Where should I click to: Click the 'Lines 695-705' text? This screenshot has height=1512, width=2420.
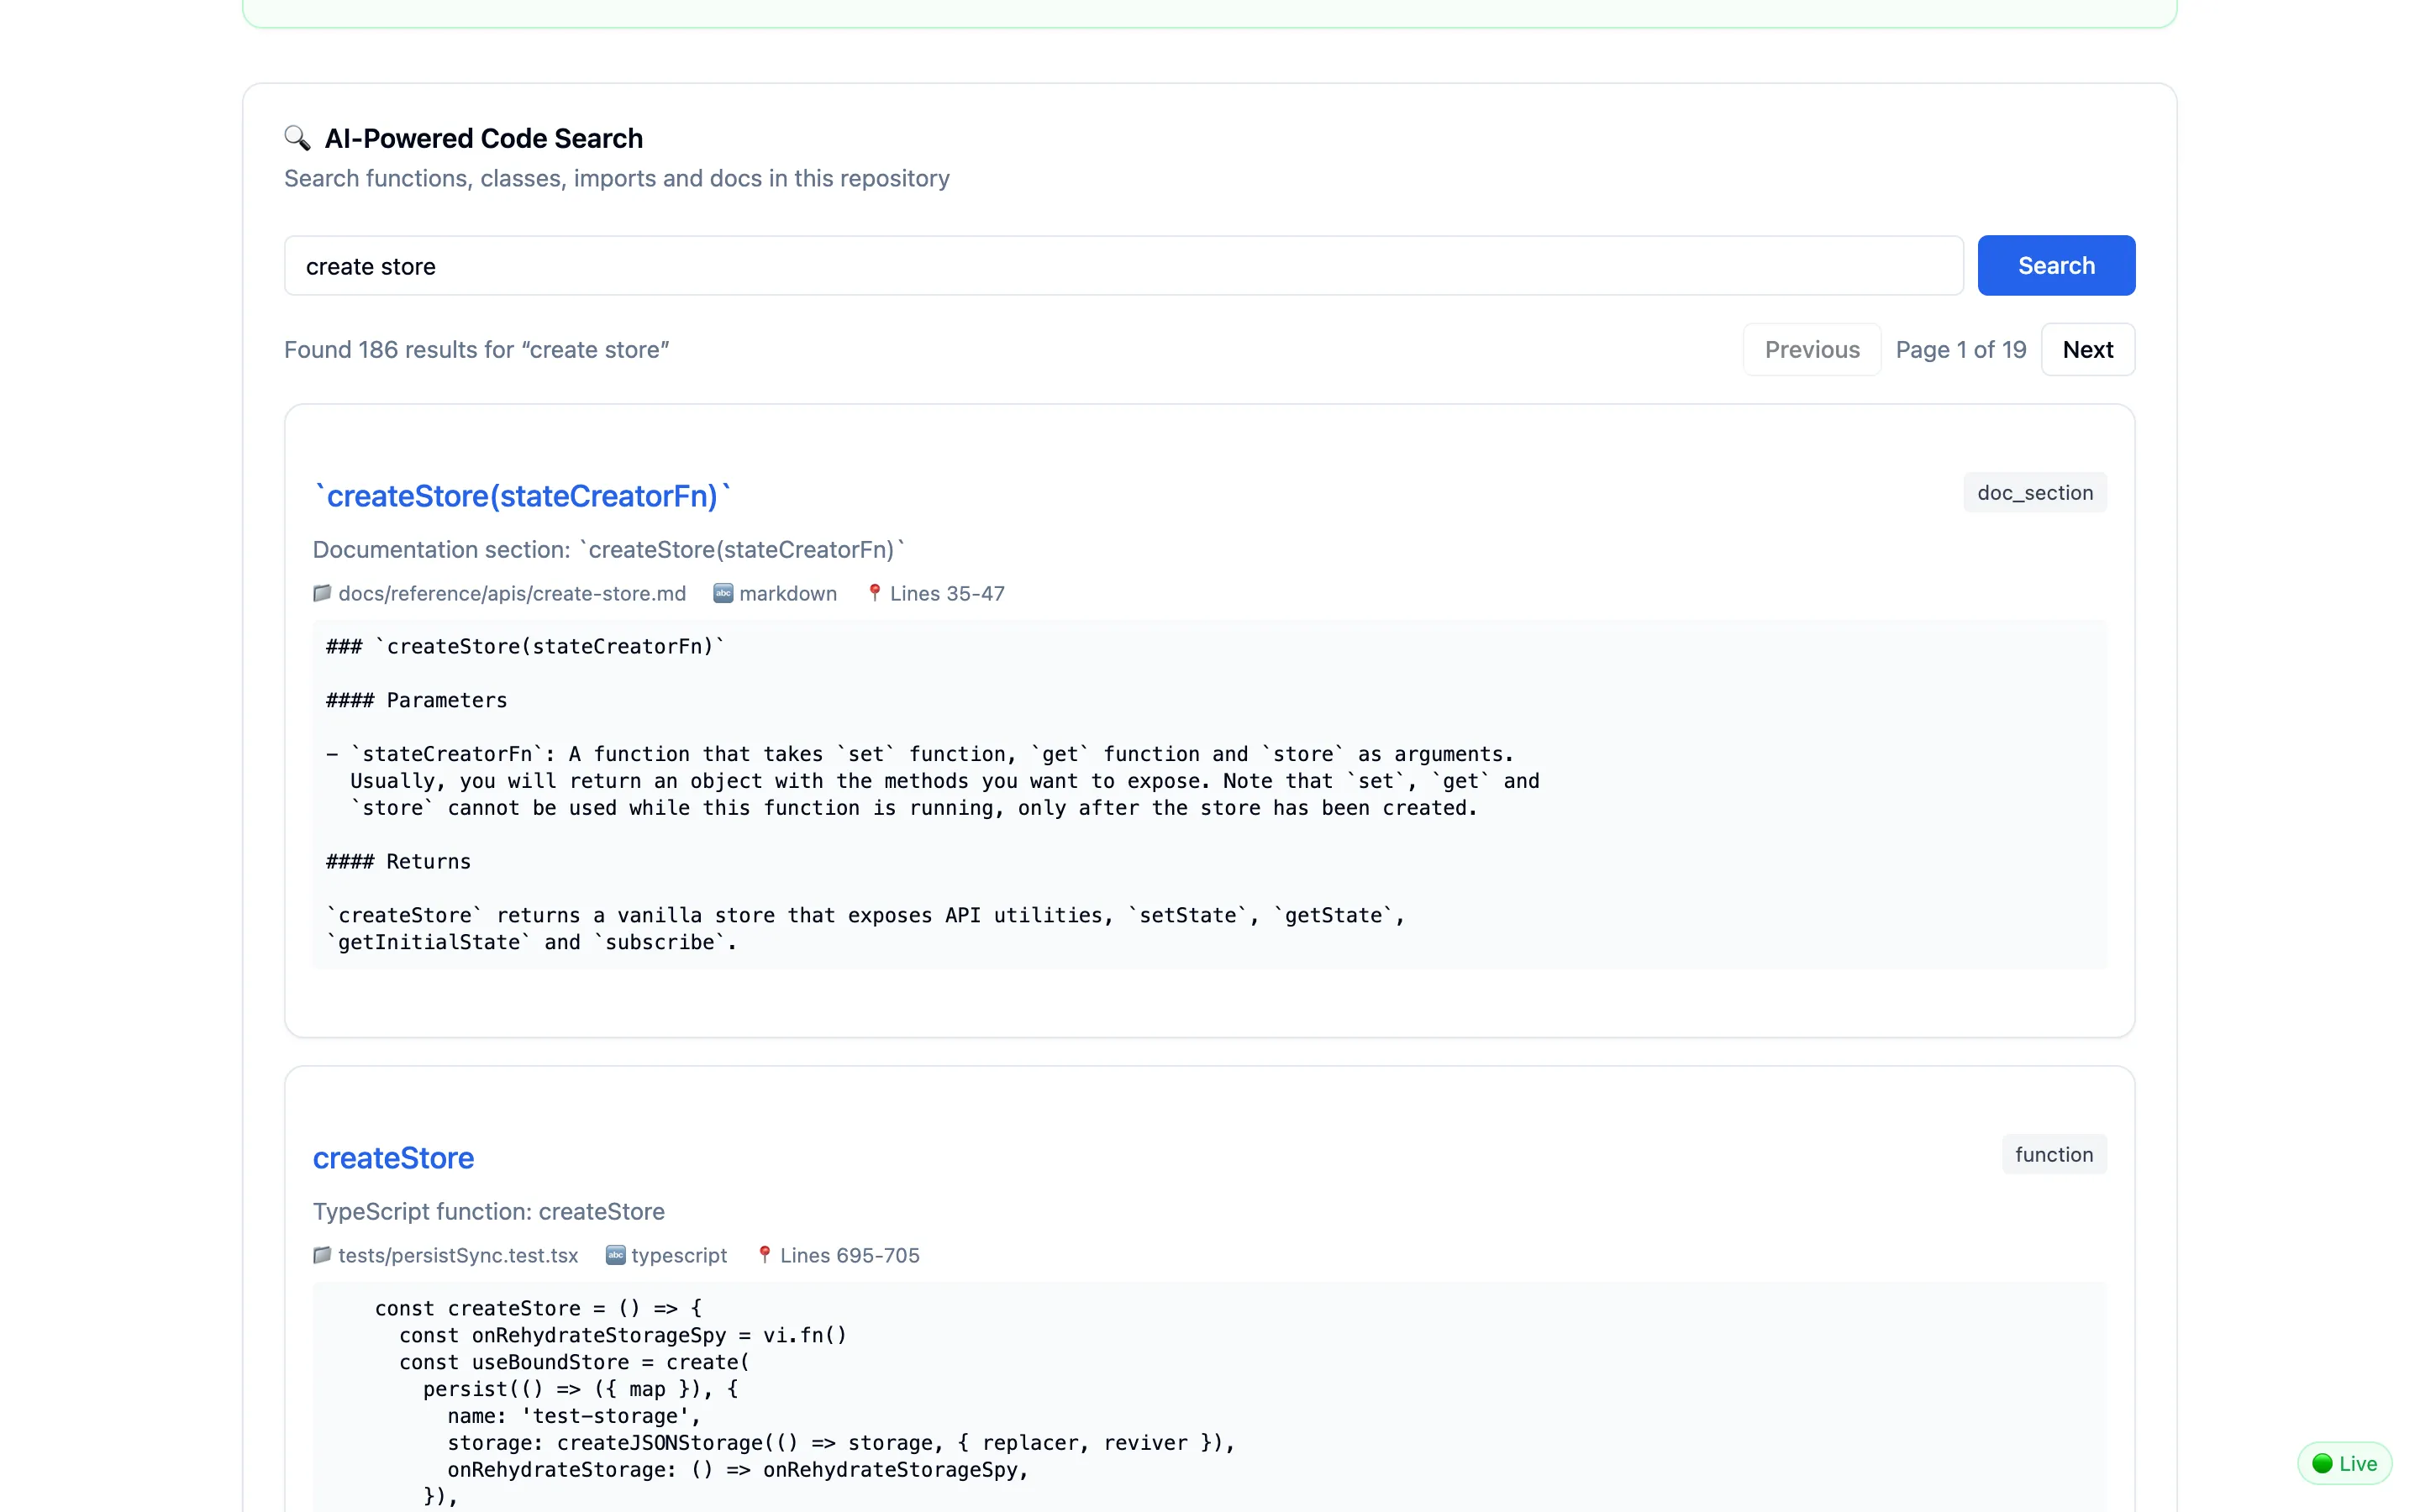coord(850,1255)
